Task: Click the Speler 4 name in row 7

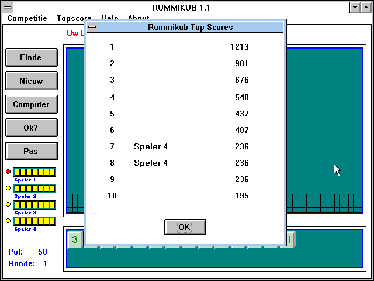Action: tap(151, 146)
